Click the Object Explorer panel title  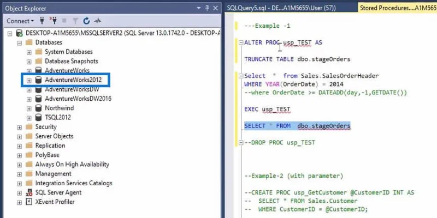(x=26, y=9)
